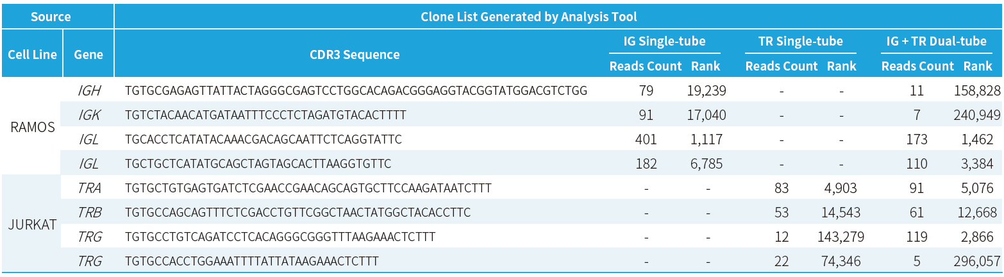
Task: Click the IGK sequence starting TGTCTACAACATG
Action: (x=265, y=115)
